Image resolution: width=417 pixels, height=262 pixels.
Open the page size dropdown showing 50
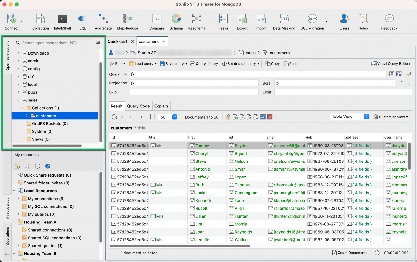(x=175, y=117)
